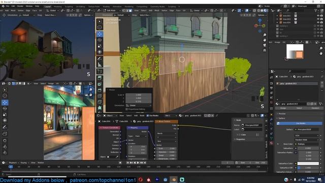325x183 pixels.
Task: Open the Slot 1 dropdown in node editor
Action: click(x=171, y=115)
